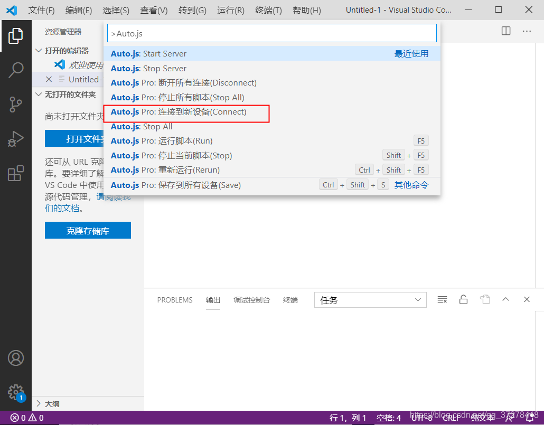The height and width of the screenshot is (425, 544).
Task: Select Auto.js Pro: 运行脚本(Run)
Action: [272, 141]
